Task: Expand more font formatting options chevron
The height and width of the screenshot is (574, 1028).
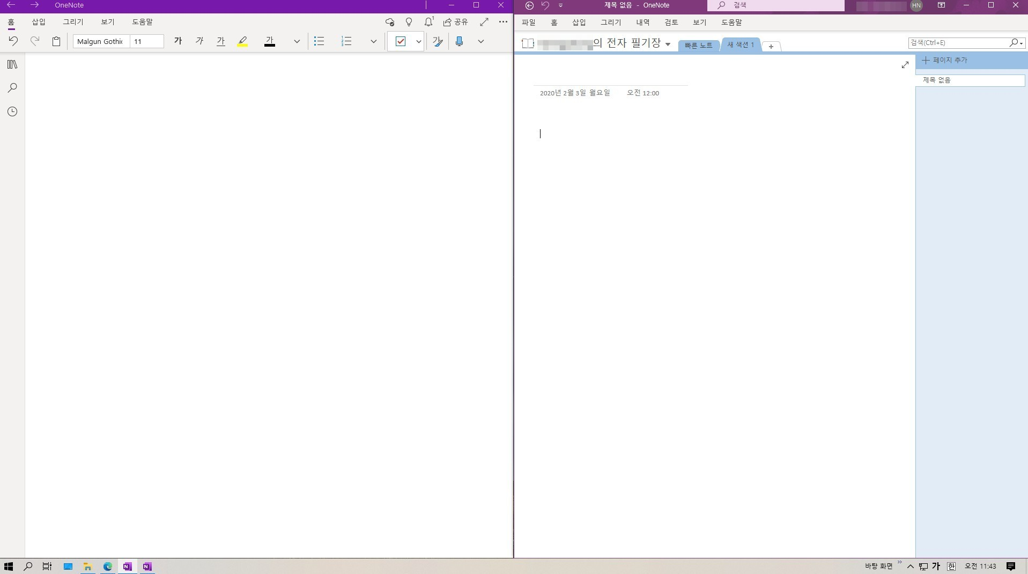Action: pos(297,41)
